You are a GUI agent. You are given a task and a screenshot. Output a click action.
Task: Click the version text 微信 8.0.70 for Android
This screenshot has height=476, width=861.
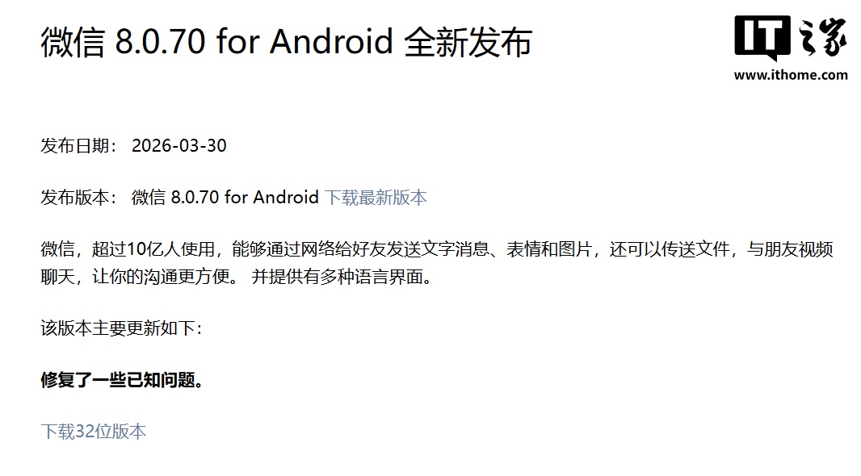225,198
